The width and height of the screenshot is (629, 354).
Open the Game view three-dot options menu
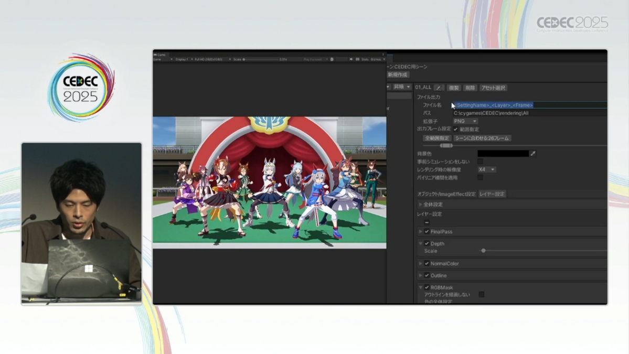point(383,55)
